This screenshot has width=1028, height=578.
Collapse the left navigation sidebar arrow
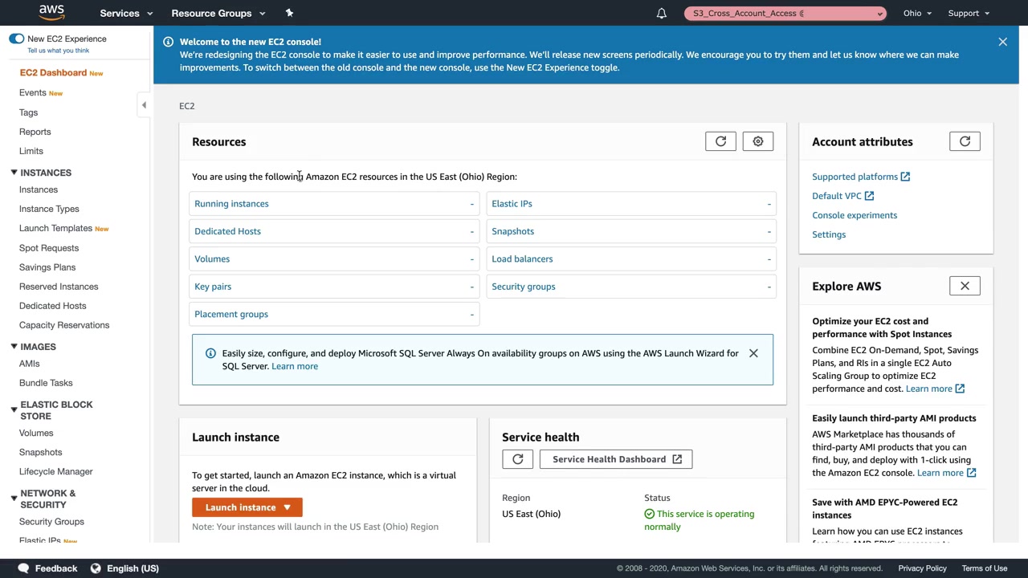pos(144,105)
